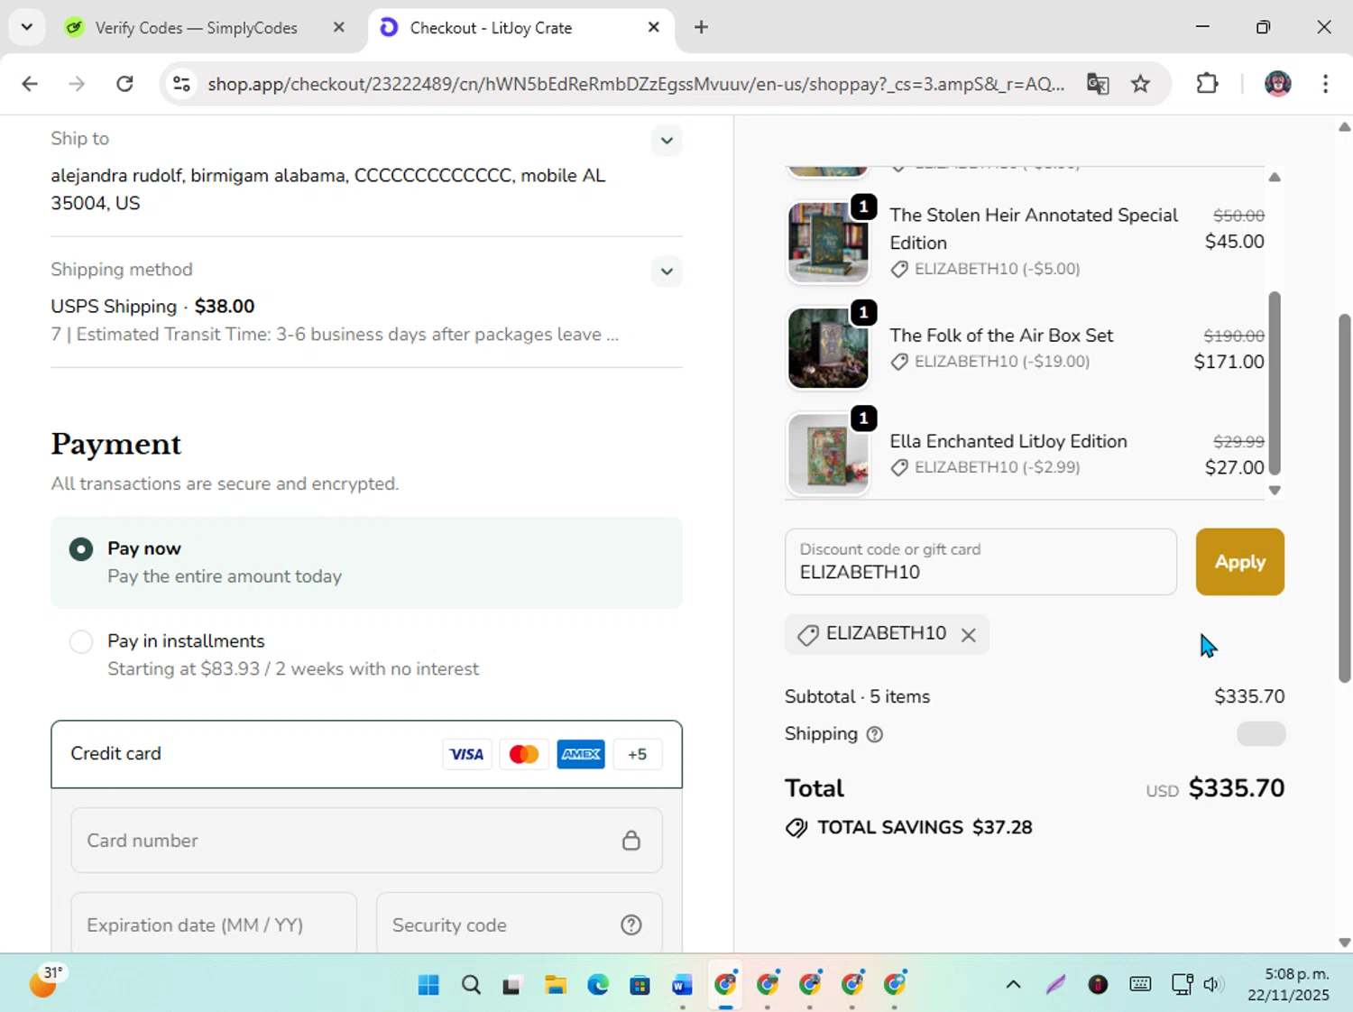Click The Stolen Heir product thumbnail
Viewport: 1353px width, 1012px height.
coord(828,243)
